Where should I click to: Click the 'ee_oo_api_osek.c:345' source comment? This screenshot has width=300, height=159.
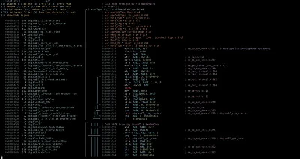coord(201,130)
